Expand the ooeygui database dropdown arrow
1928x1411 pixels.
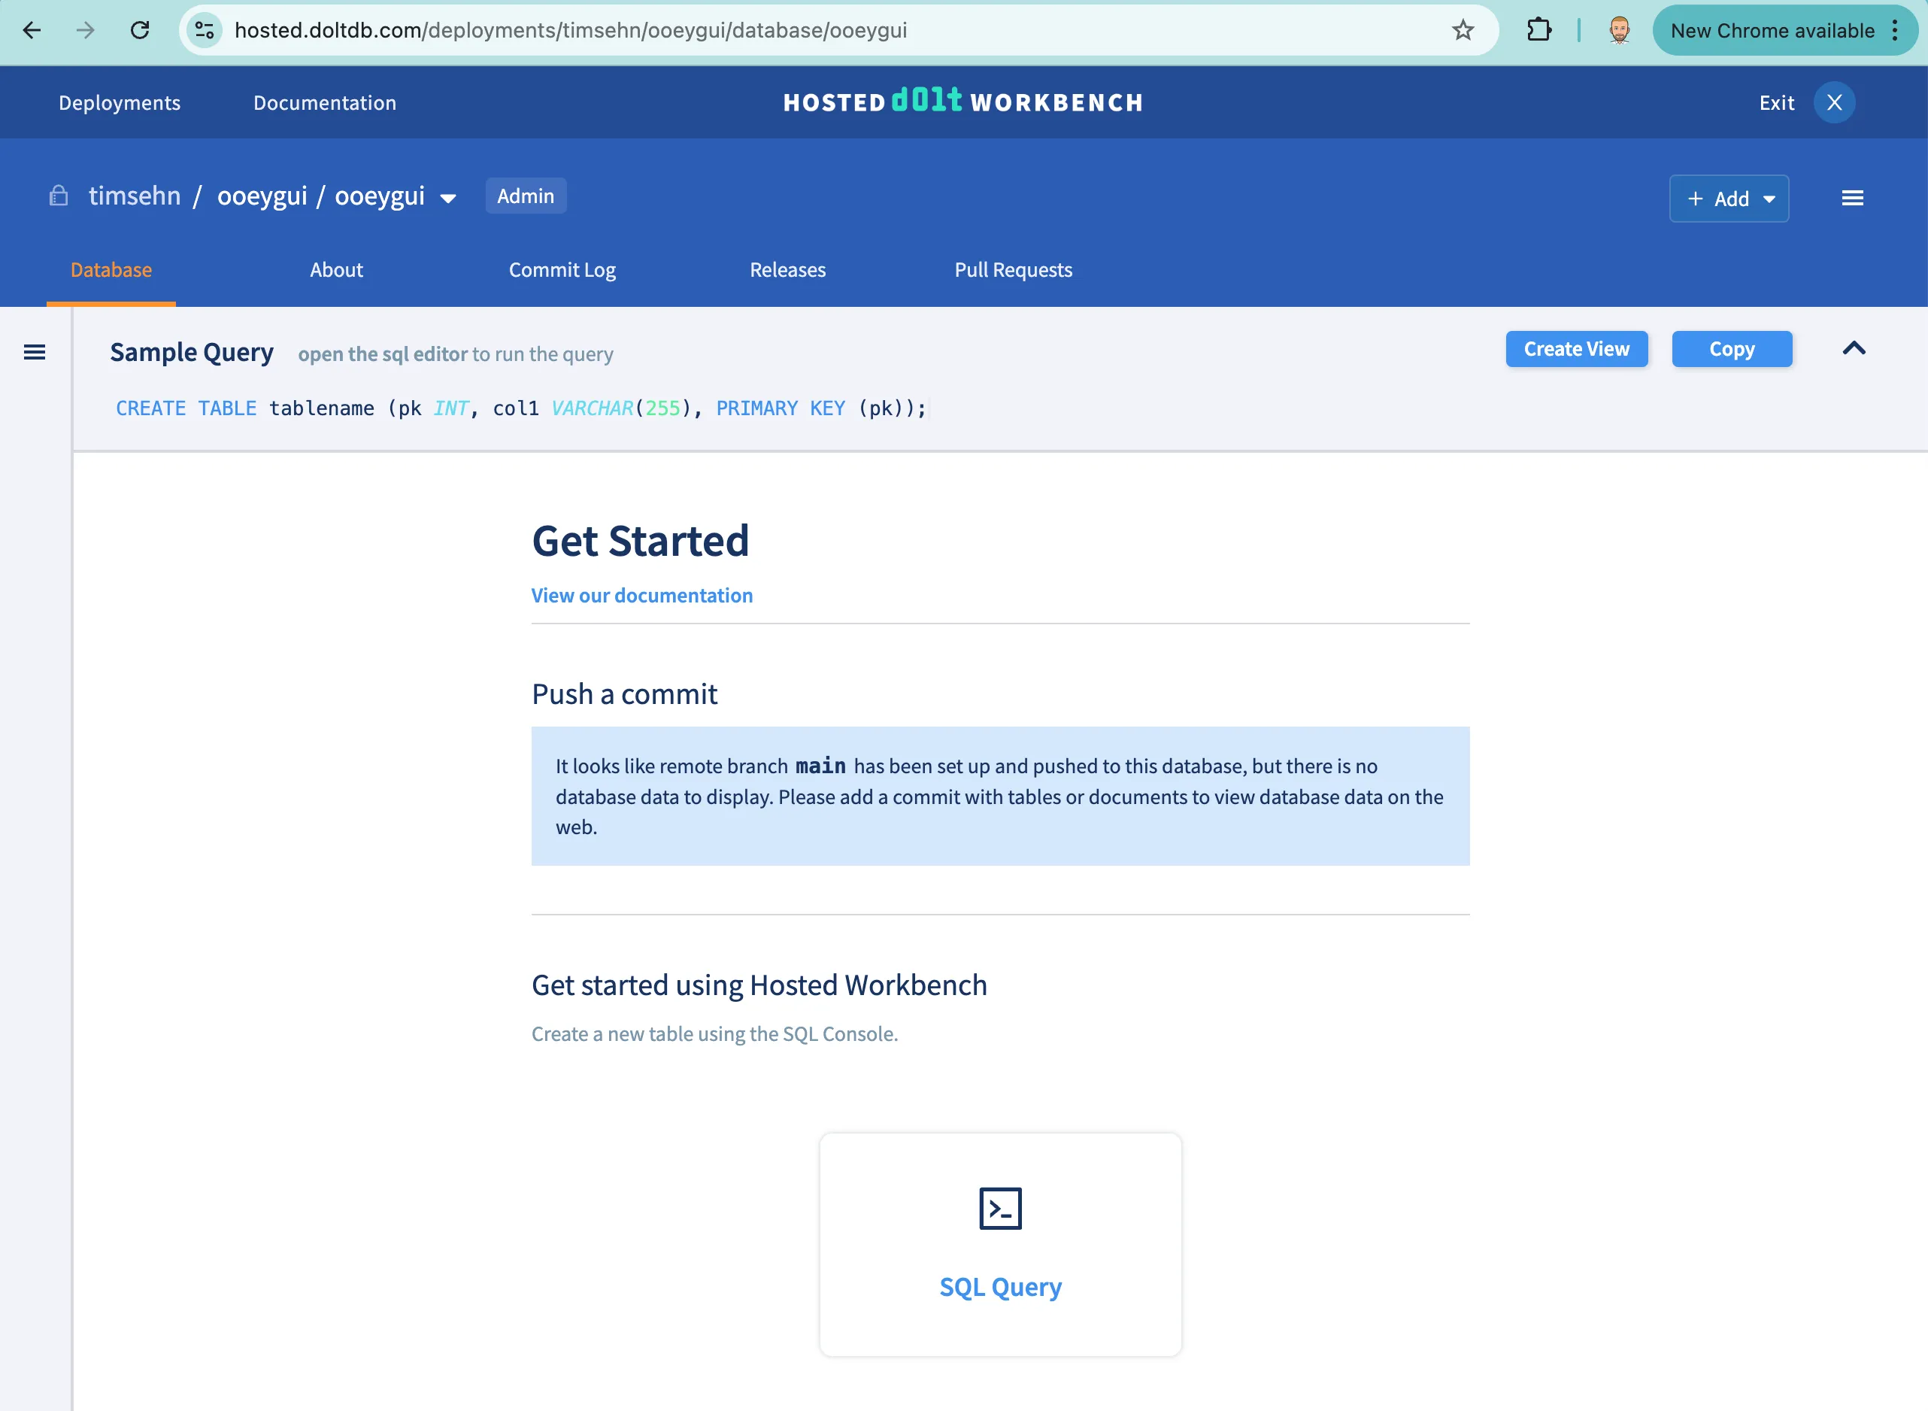pos(447,198)
